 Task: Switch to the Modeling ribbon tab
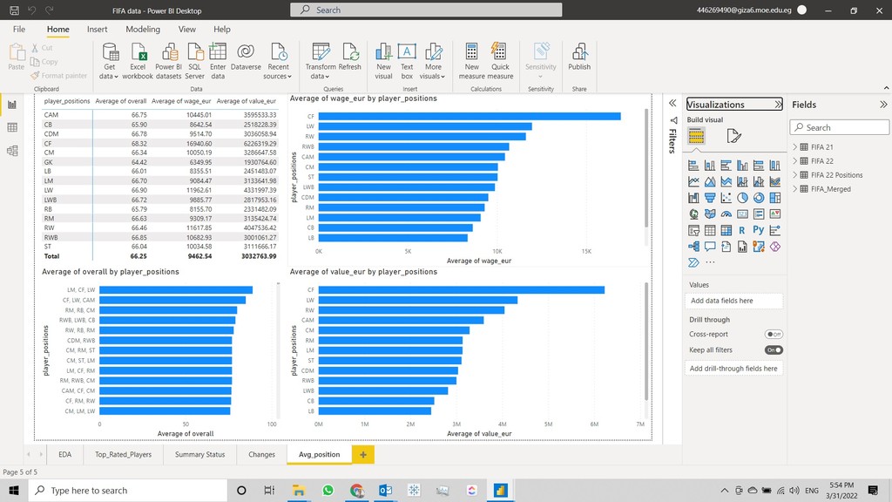pos(143,29)
